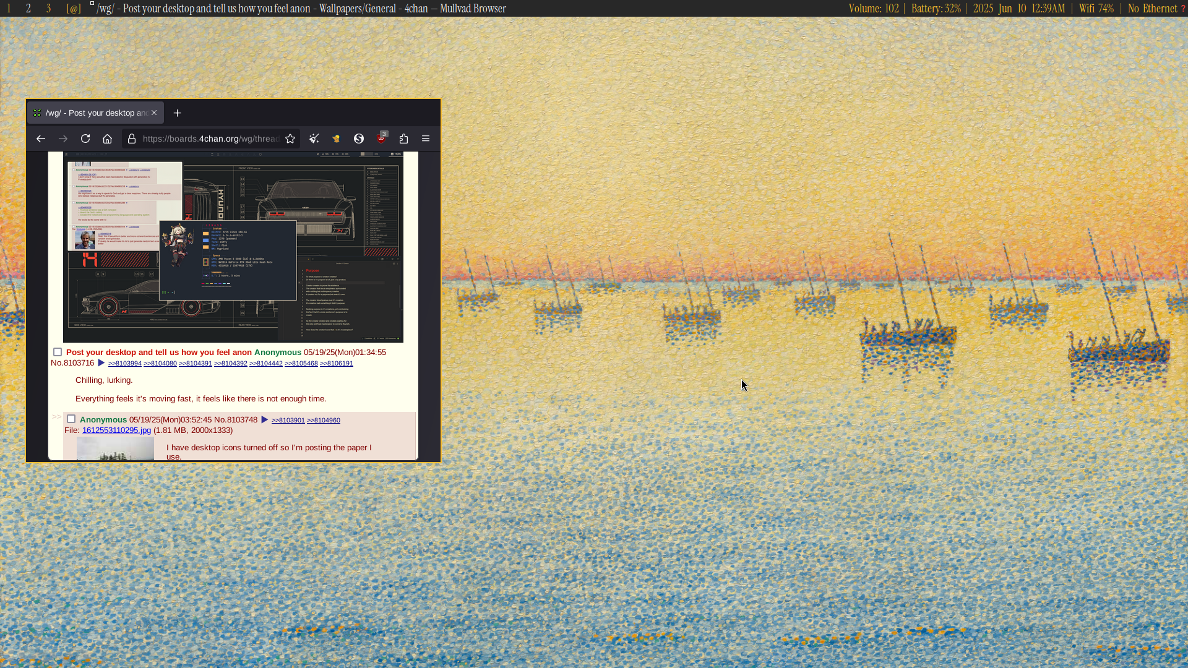Show site security lock info
Screen dimensions: 1188x668
pos(132,139)
